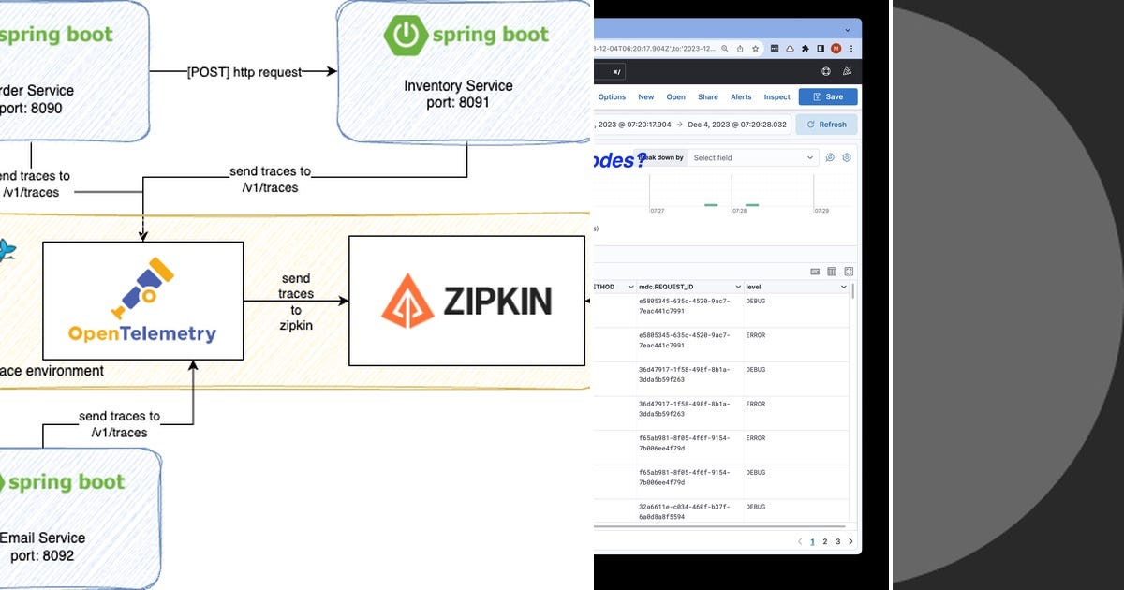Viewport: 1124px width, 590px height.
Task: Expand the level column header dropdown
Action: pos(844,287)
